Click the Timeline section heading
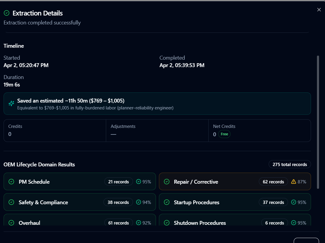 (14, 46)
